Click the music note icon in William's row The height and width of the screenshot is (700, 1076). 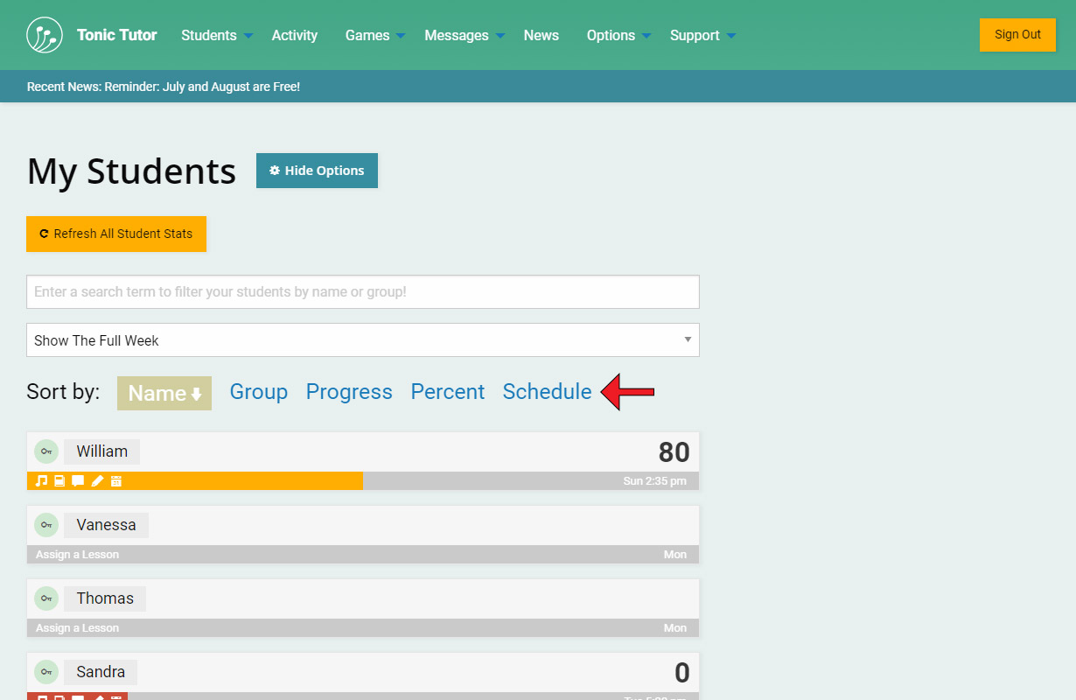41,481
